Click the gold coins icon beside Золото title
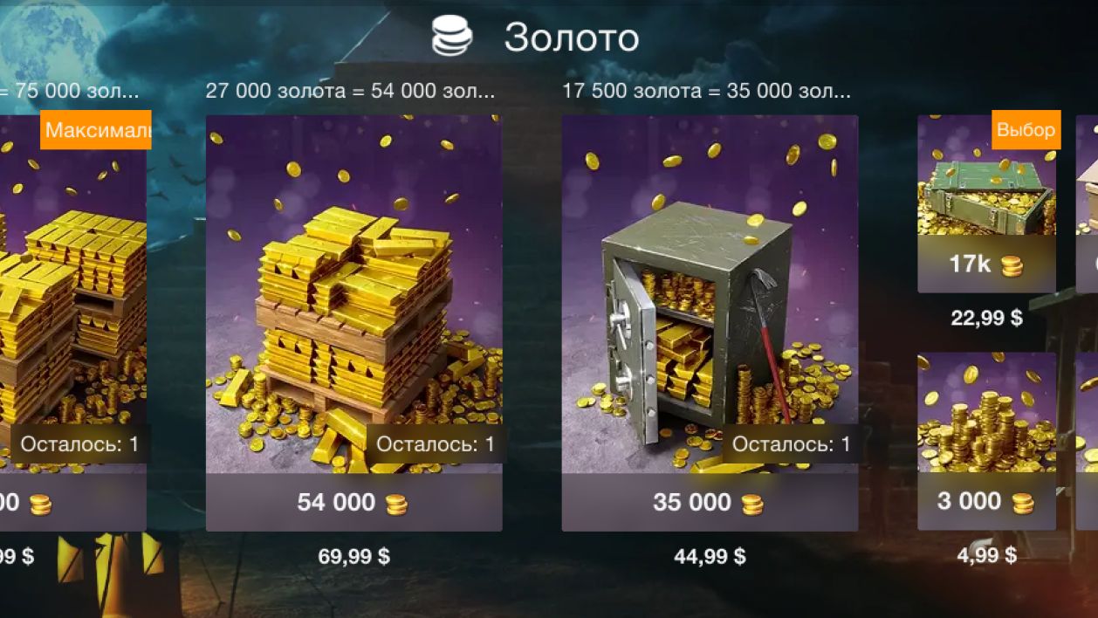The width and height of the screenshot is (1098, 618). 452,38
